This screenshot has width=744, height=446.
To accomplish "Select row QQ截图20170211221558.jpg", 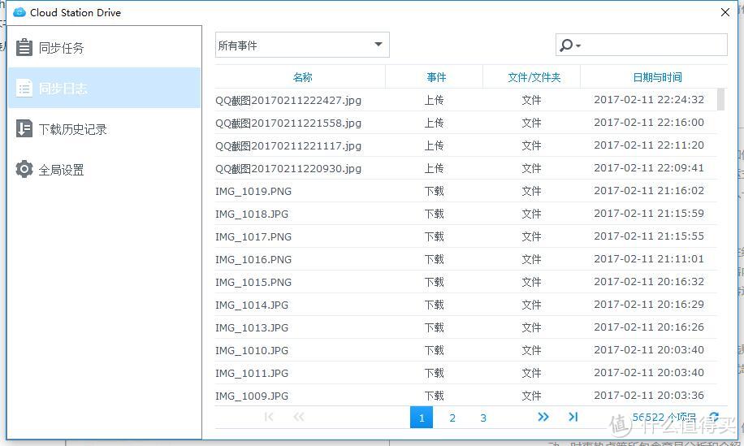I will tap(466, 123).
